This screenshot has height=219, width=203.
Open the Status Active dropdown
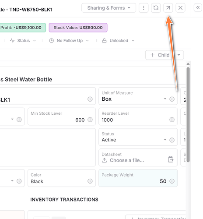pyautogui.click(x=165, y=140)
